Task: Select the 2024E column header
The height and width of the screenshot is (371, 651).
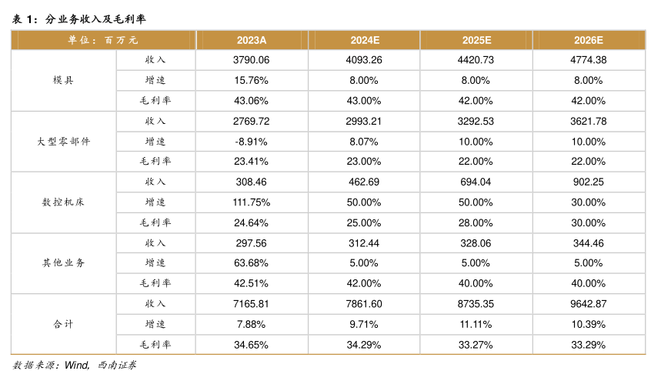Action: (x=363, y=40)
